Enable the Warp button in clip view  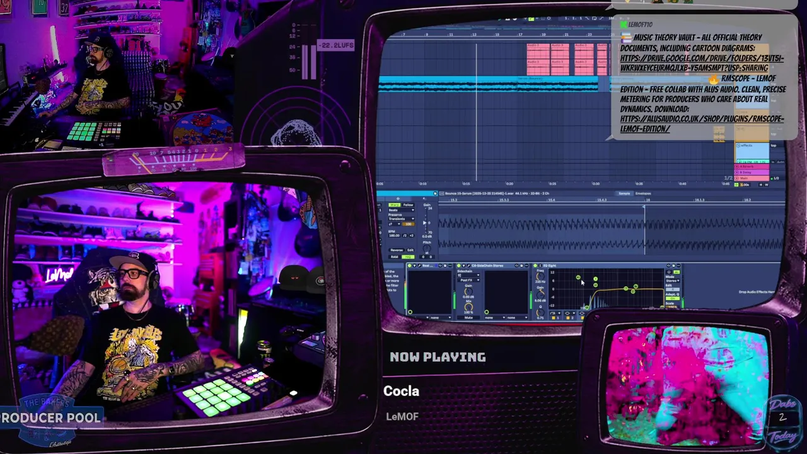395,205
